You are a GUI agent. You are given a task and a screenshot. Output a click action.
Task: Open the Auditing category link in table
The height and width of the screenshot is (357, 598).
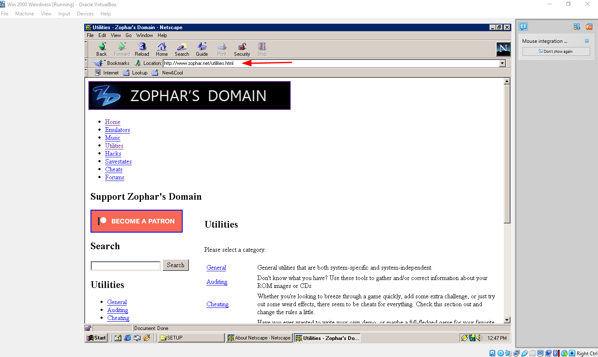coord(217,282)
